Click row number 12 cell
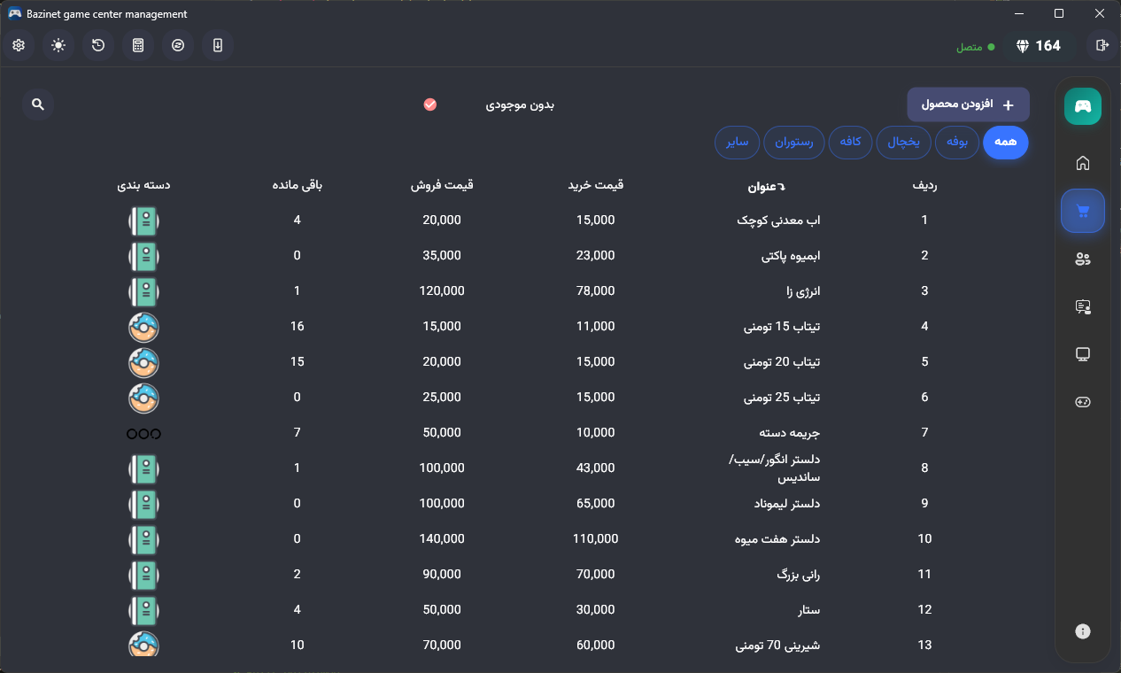The image size is (1121, 673). [924, 610]
